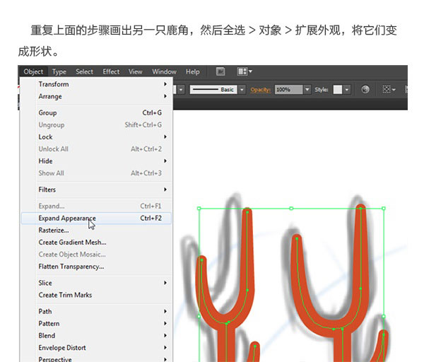Open the Object menu
Image resolution: width=424 pixels, height=362 pixels.
click(x=33, y=71)
